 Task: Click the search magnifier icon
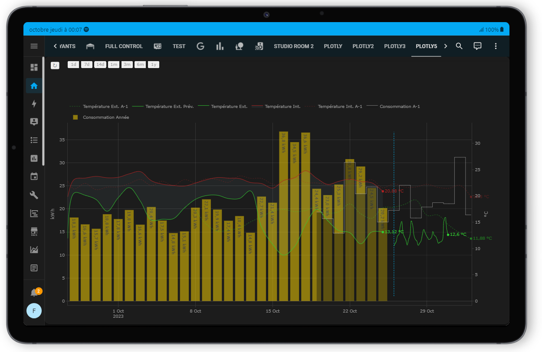tap(459, 46)
